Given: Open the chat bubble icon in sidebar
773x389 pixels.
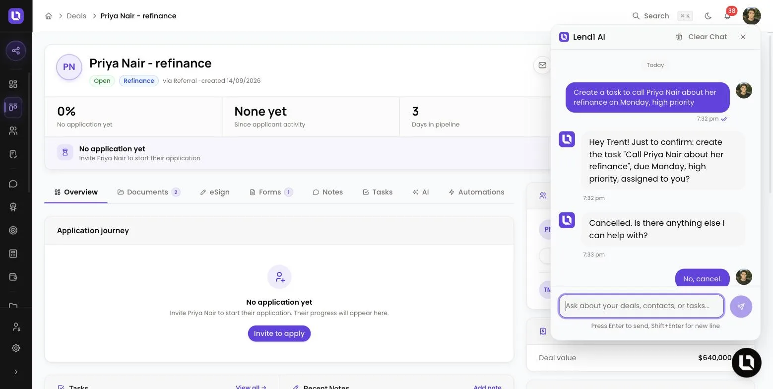Looking at the screenshot, I should (13, 184).
